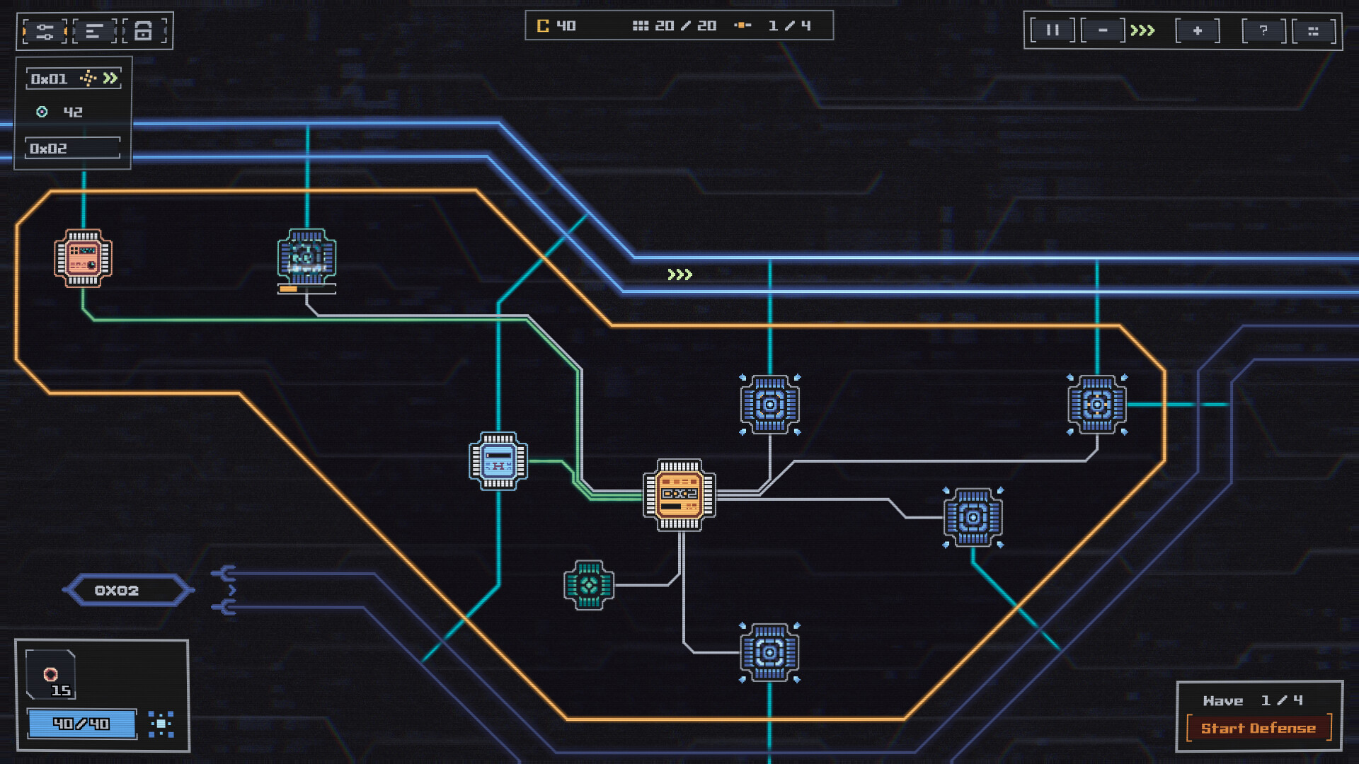The height and width of the screenshot is (764, 1359).
Task: Select the far-right blue tower chip
Action: tap(1097, 405)
